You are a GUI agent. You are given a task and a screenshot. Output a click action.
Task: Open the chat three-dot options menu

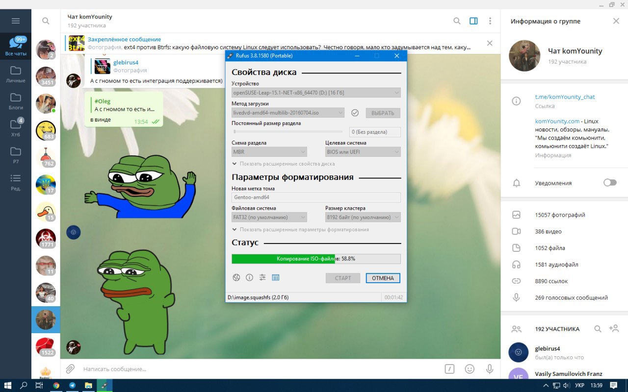490,21
